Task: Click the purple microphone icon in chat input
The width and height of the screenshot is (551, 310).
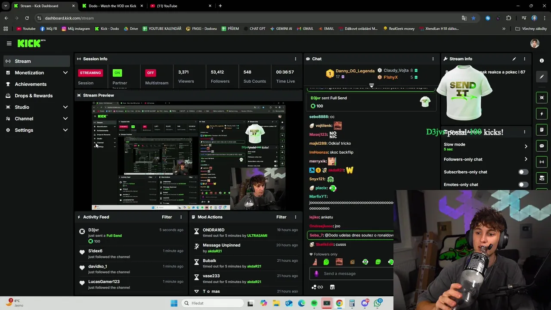Action: point(316,273)
